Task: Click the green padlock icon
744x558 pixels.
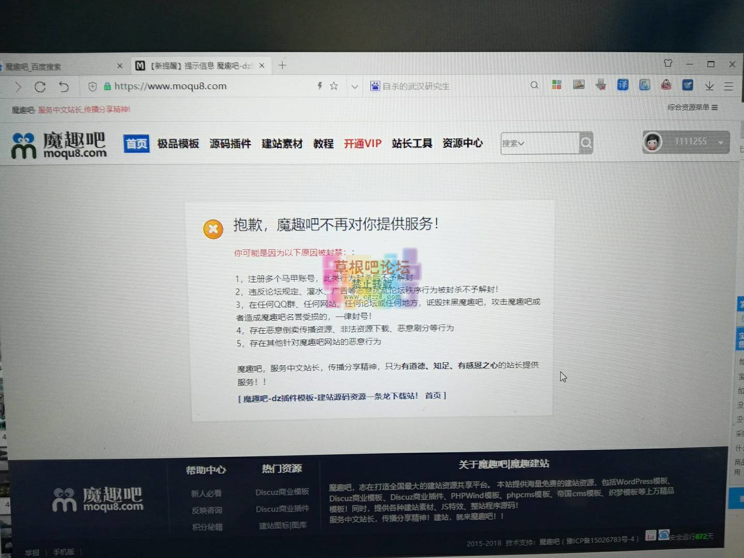Action: (107, 86)
